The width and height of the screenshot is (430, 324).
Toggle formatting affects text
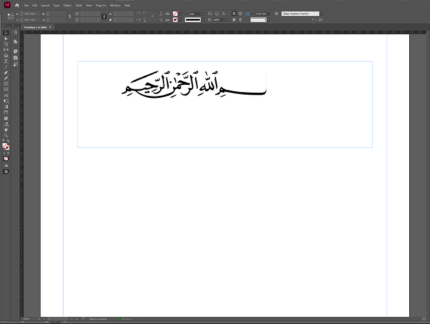(x=8, y=153)
